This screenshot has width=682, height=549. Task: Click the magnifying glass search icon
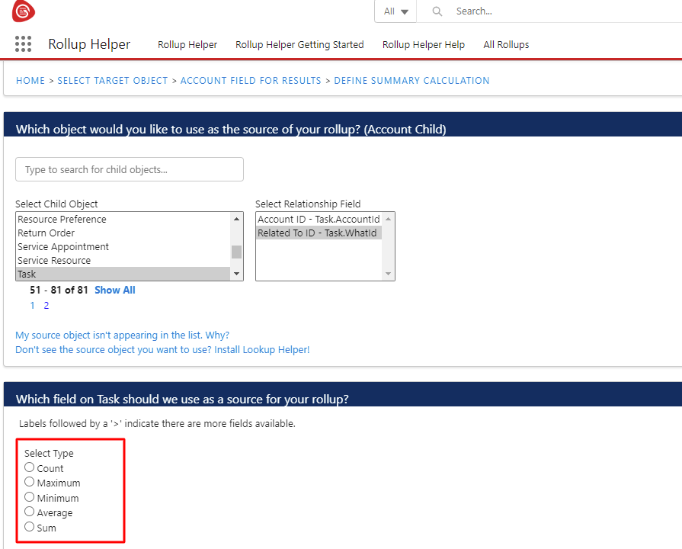(437, 11)
